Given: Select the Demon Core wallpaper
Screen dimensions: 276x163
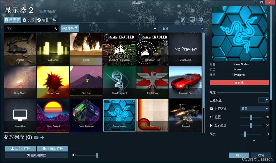Looking at the screenshot, I should pyautogui.click(x=53, y=82).
